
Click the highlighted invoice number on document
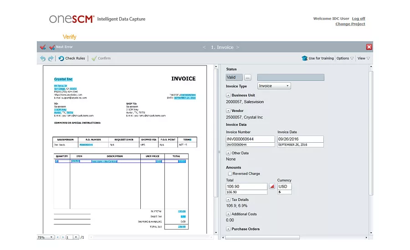point(188,95)
